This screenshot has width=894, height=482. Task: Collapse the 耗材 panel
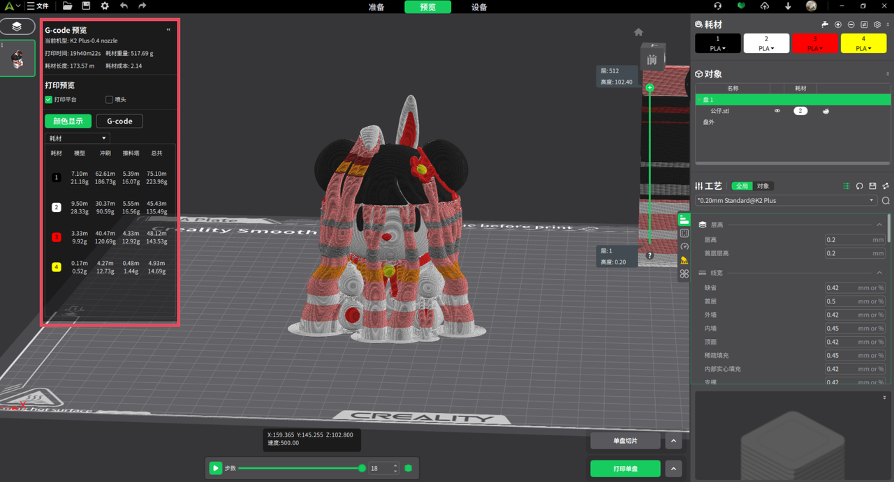pyautogui.click(x=888, y=24)
